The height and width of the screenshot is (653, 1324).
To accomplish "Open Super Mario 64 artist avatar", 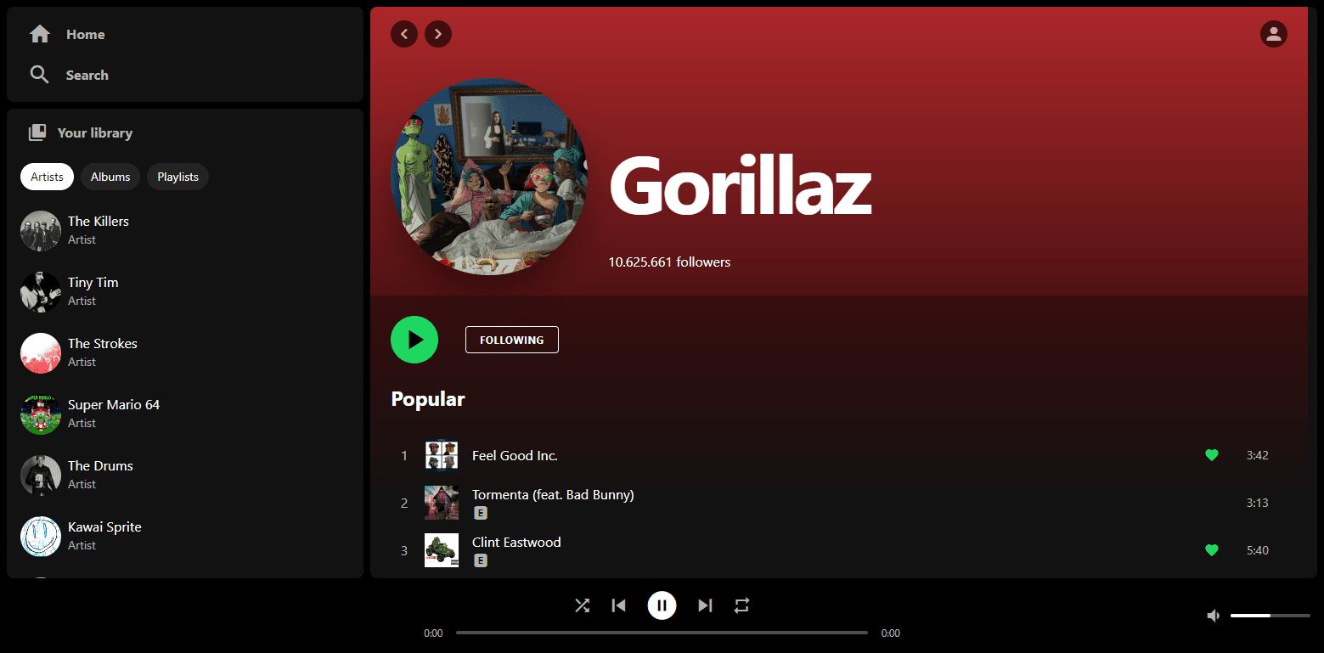I will click(41, 414).
